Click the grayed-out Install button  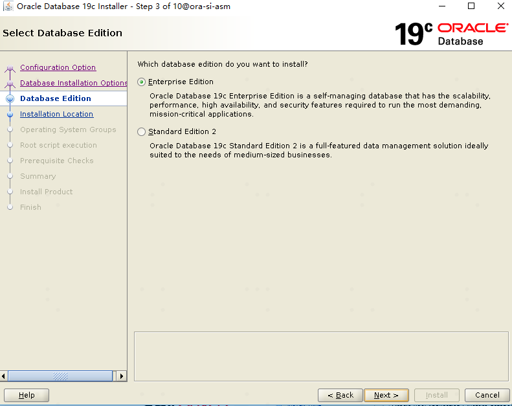tap(436, 395)
